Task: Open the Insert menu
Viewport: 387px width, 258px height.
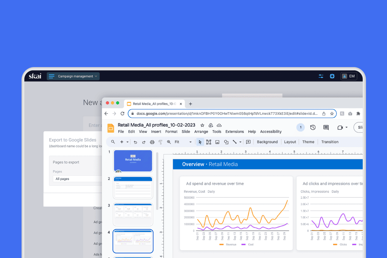Action: [x=156, y=132]
